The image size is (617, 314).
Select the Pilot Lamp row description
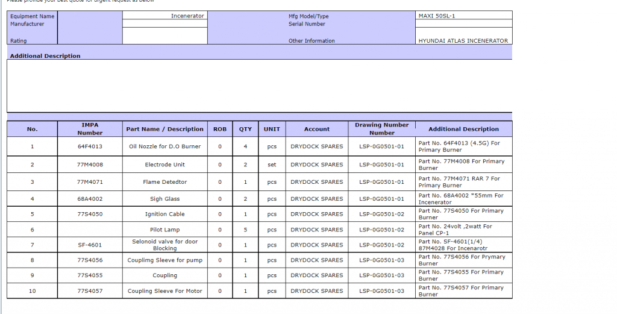(x=164, y=230)
